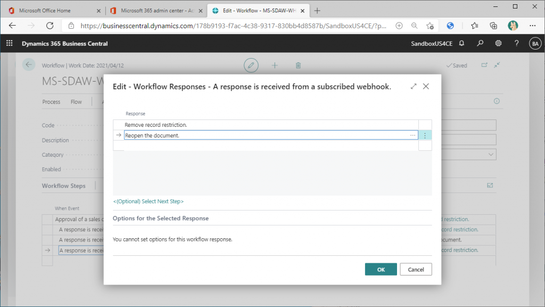Click the browser extension globe icon
545x307 pixels.
(450, 26)
